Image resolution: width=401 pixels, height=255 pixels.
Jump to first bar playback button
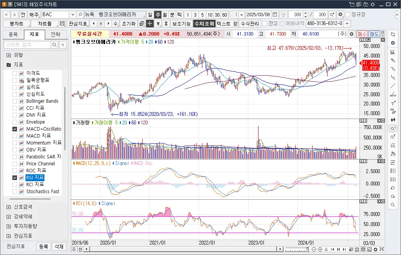click(x=332, y=249)
